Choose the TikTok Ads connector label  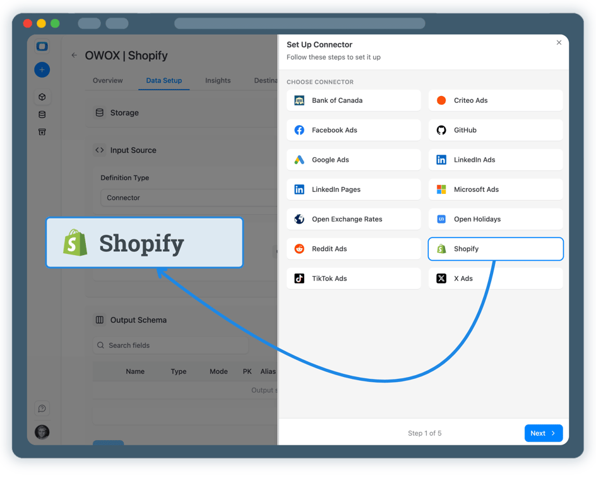pyautogui.click(x=329, y=278)
